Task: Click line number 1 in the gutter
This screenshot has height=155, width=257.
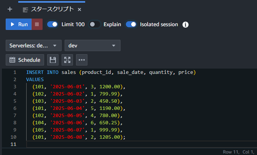Action: (15, 72)
